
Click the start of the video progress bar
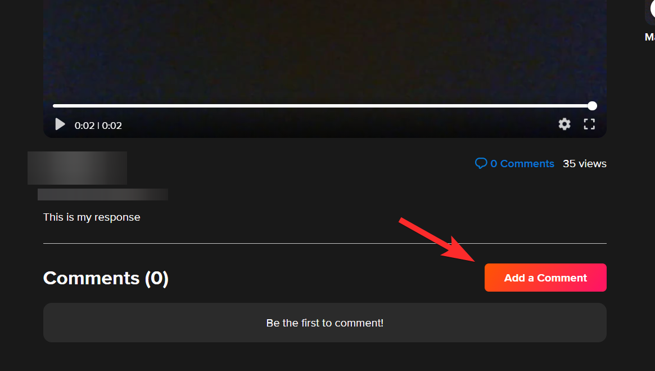tap(55, 106)
